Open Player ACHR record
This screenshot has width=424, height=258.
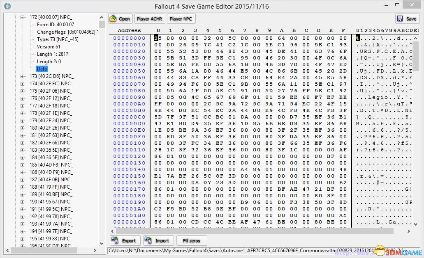(x=150, y=19)
